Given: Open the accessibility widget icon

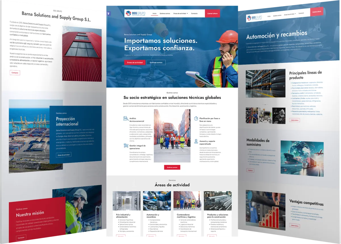Looking at the screenshot, I should 108,13.
